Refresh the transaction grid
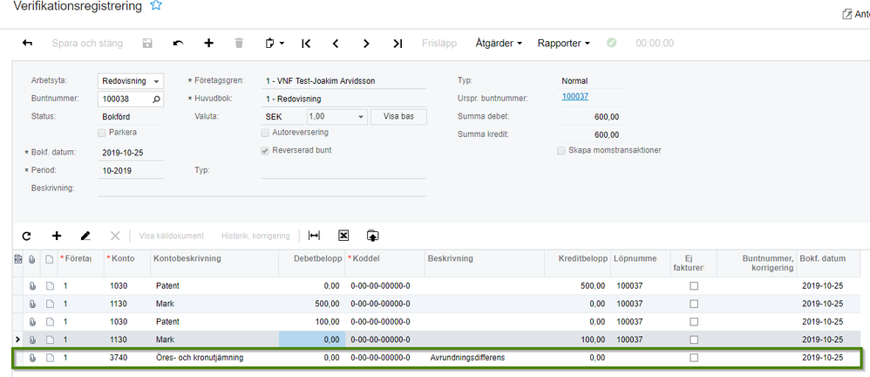Image resolution: width=870 pixels, height=377 pixels. click(x=26, y=236)
